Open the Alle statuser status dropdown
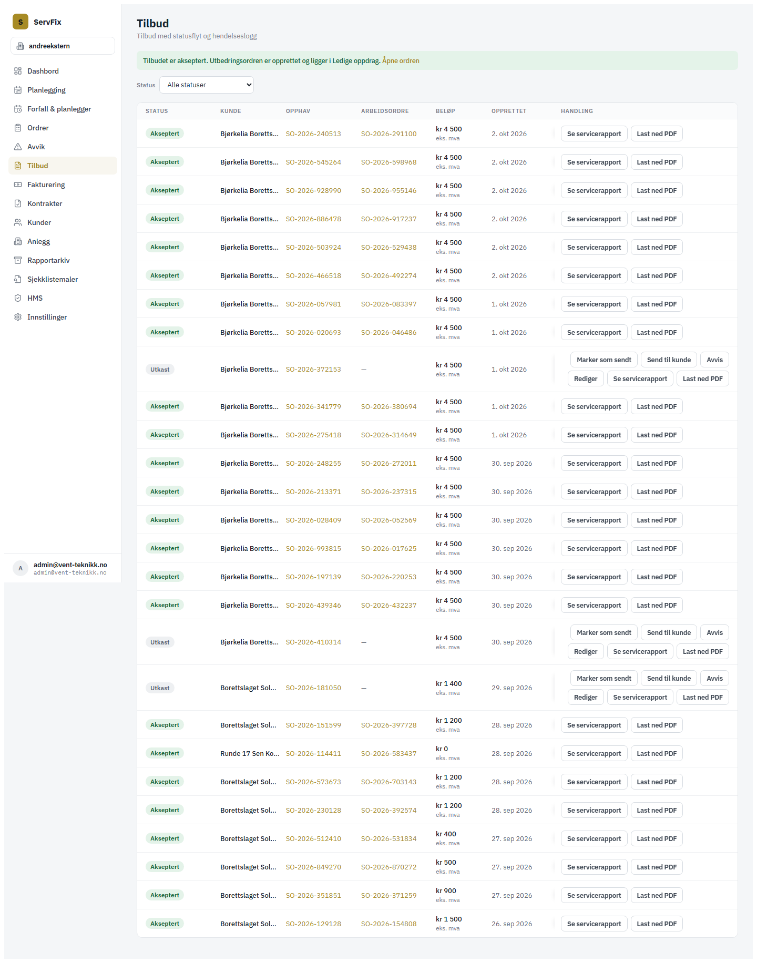Image resolution: width=757 pixels, height=963 pixels. tap(207, 85)
